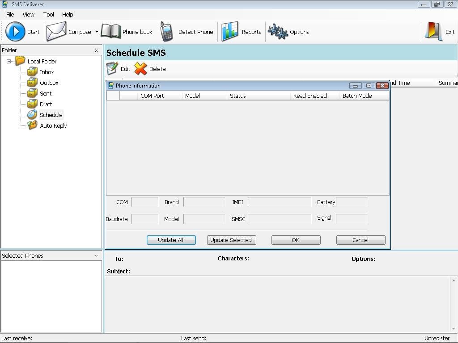458x343 pixels.
Task: Click the message pane scrollbar down arrow
Action: [x=454, y=329]
